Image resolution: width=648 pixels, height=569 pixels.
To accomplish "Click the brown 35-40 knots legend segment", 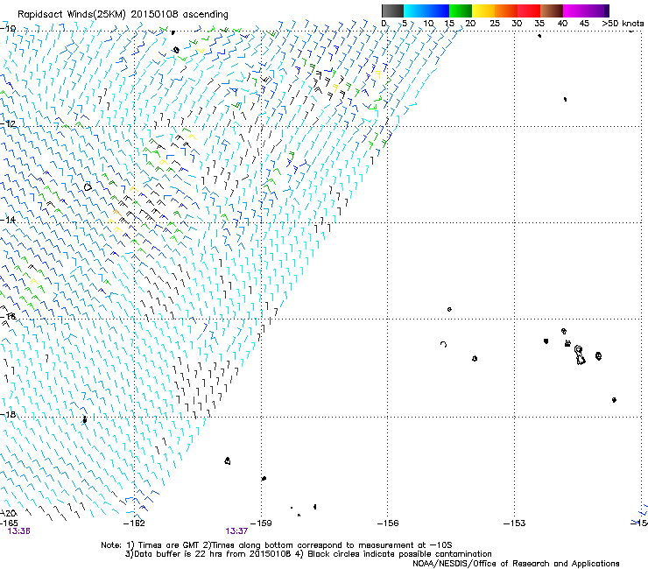I will coord(552,11).
